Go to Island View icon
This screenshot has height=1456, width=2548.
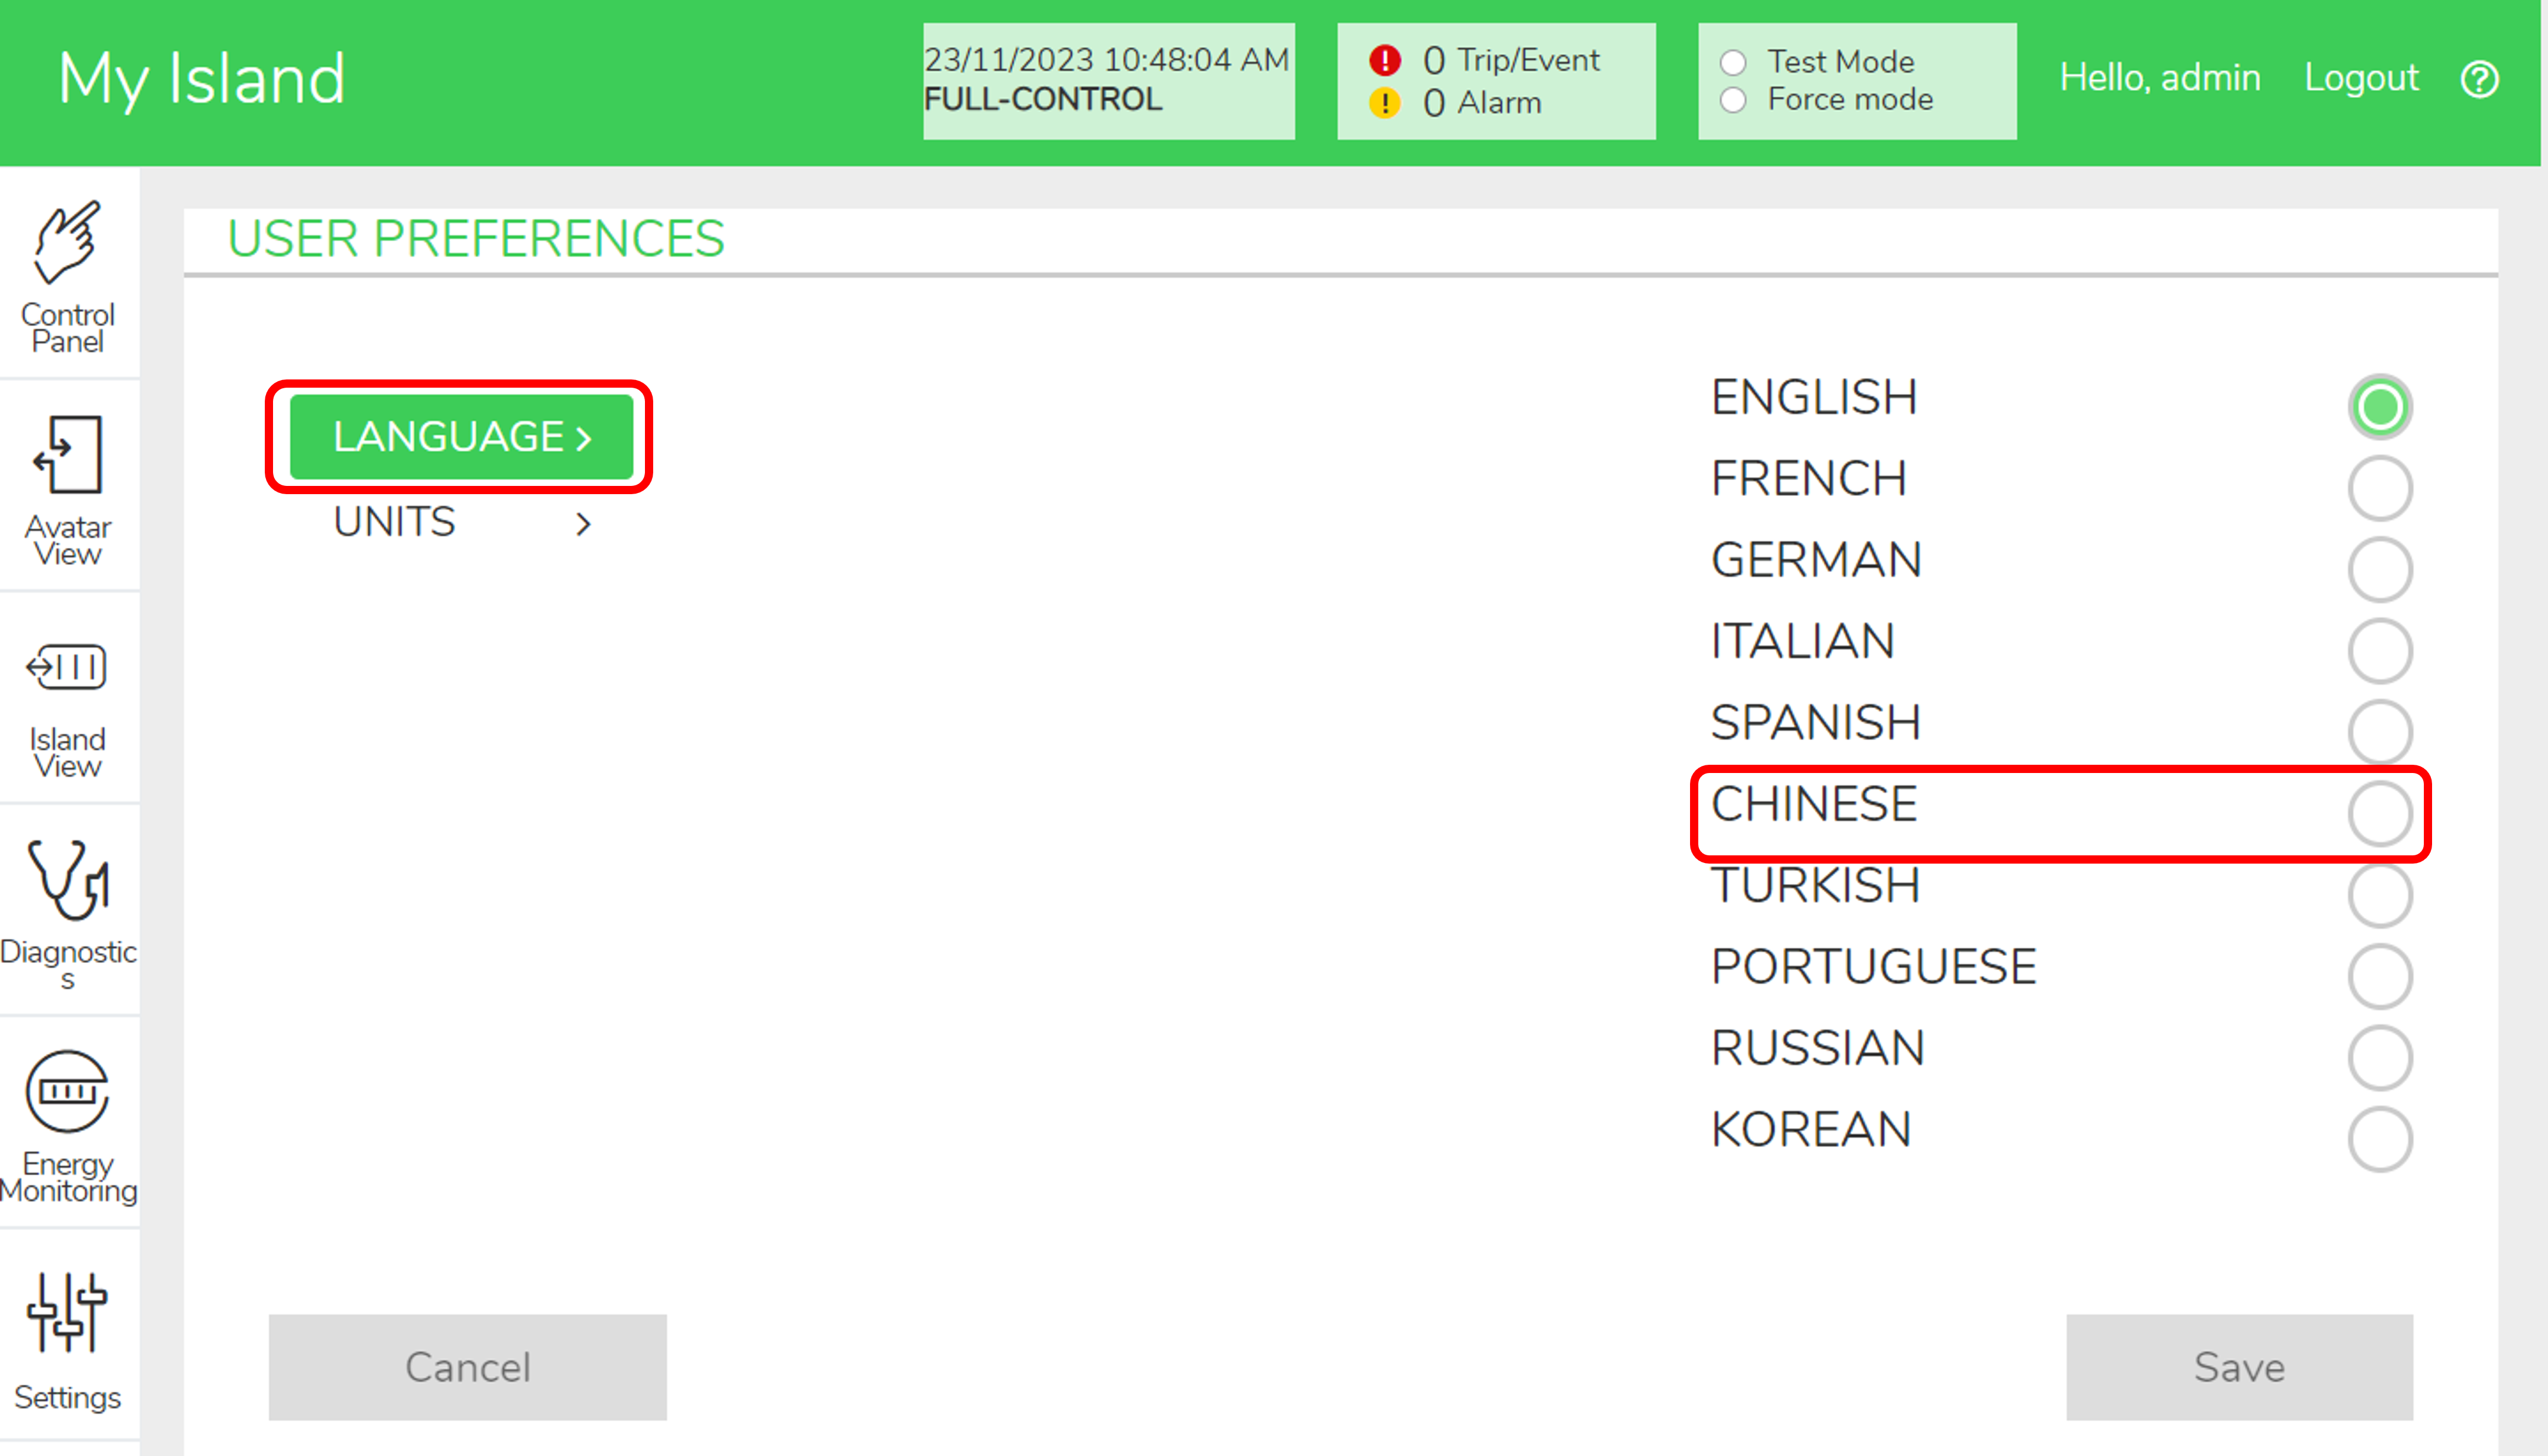coord(67,667)
